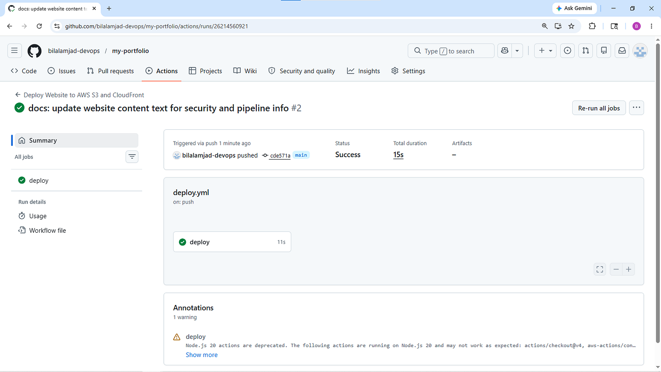Open bilalamjad-devops owner link in breadcrumb
The width and height of the screenshot is (661, 372).
click(74, 51)
